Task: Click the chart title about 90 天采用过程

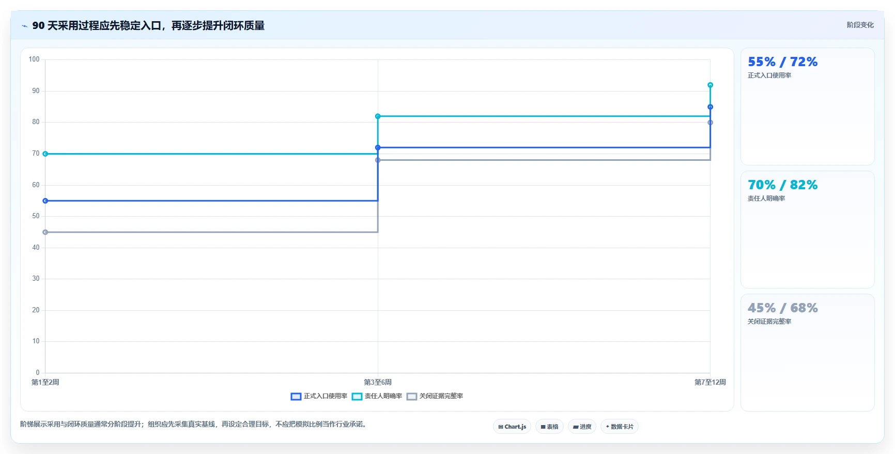Action: (x=148, y=25)
